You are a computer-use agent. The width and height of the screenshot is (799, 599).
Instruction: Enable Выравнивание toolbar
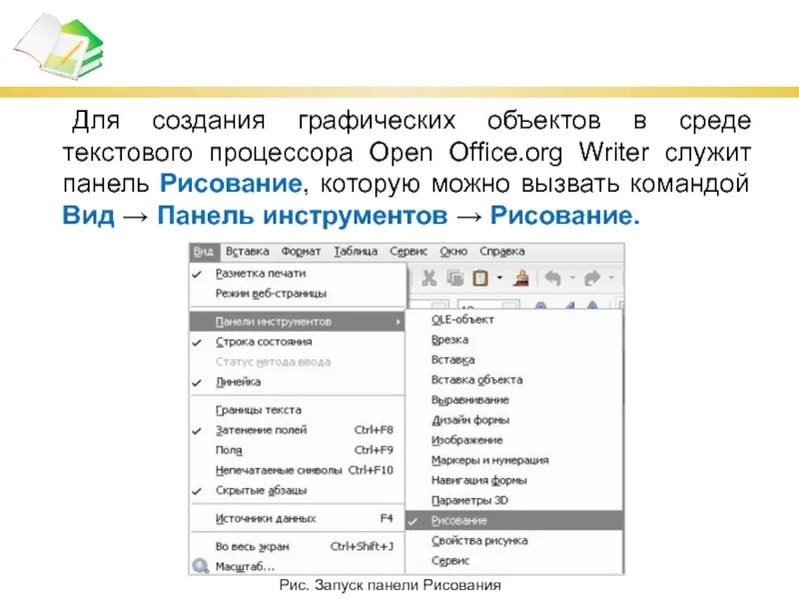tap(514, 400)
